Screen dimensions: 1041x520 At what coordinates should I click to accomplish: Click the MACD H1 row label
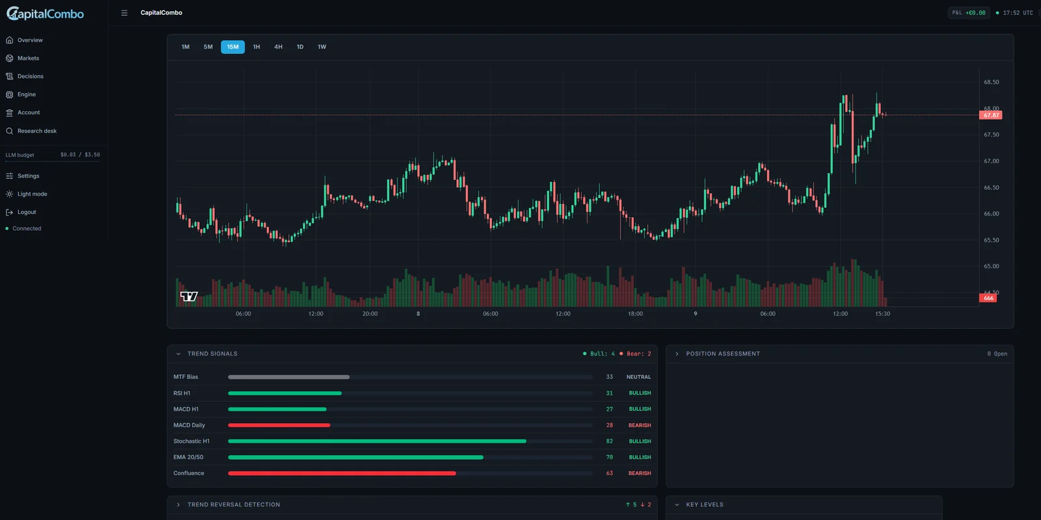point(186,409)
